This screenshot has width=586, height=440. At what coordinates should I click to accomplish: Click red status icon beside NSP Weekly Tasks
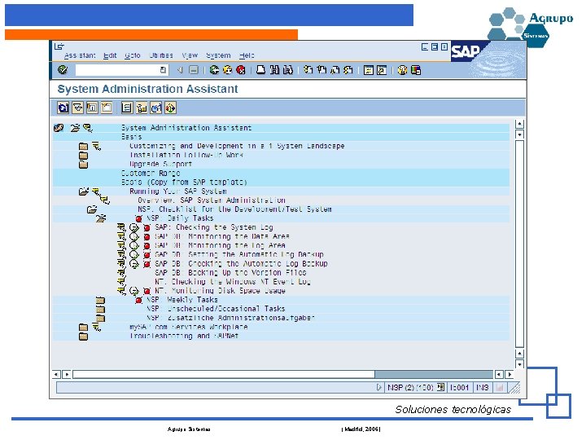coord(138,300)
